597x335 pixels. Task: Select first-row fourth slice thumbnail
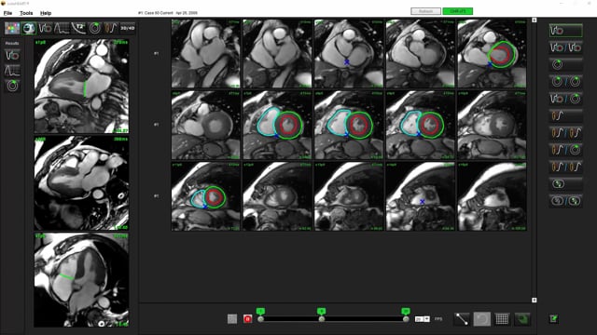[x=421, y=54]
